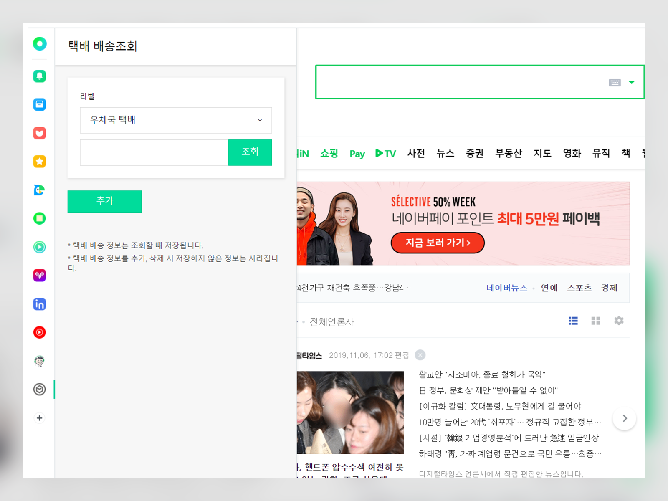This screenshot has height=501, width=668.
Task: Open the red Pocket sidebar icon
Action: coord(40,133)
